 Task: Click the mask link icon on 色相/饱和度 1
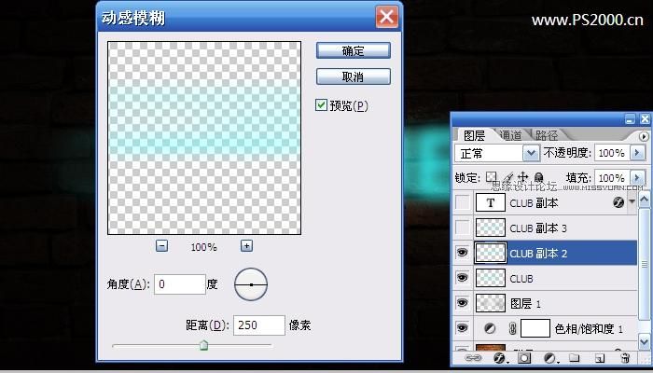(513, 328)
